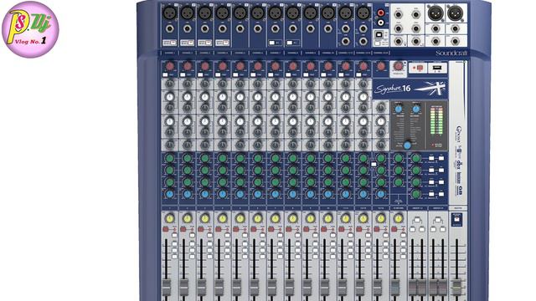Image resolution: width=536 pixels, height=301 pixels.
Task: Click the channel 1 white high EQ knob
Action: point(169,97)
